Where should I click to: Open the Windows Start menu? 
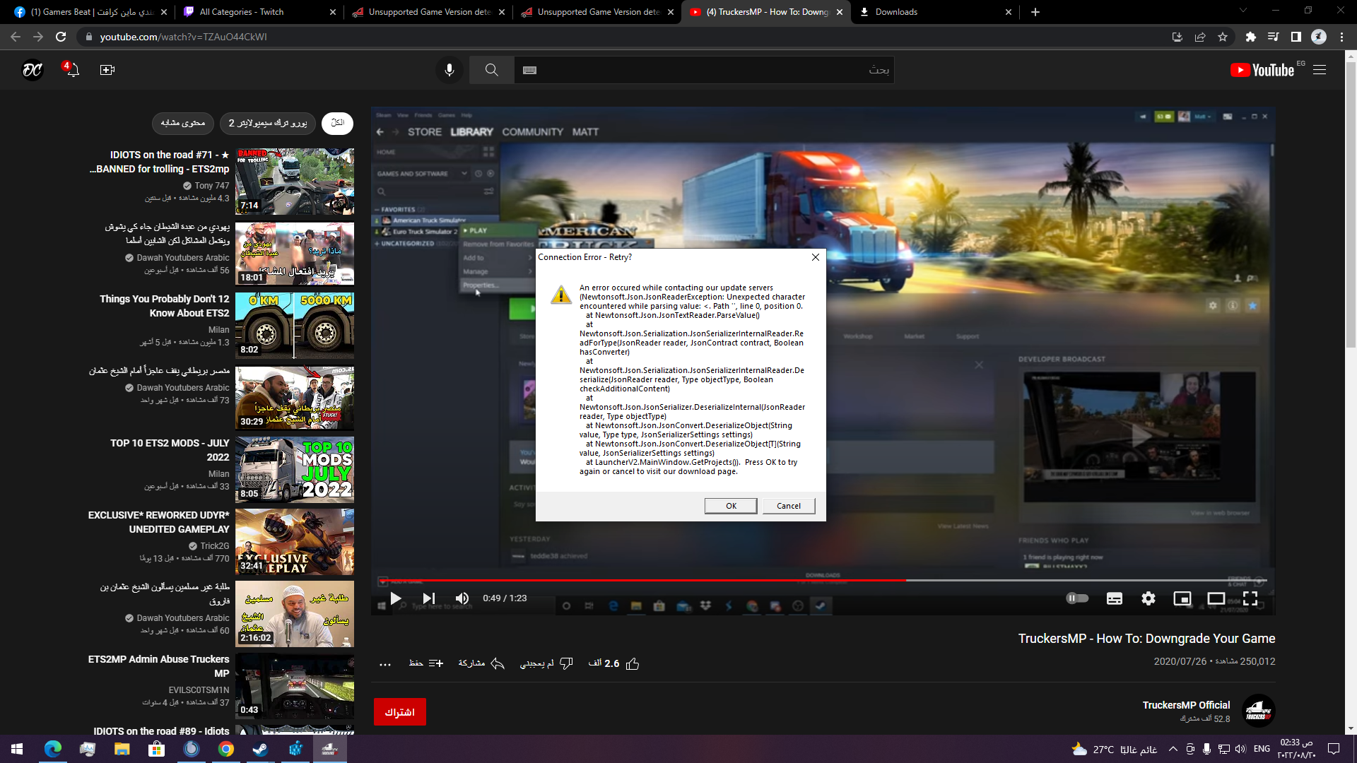pos(17,749)
